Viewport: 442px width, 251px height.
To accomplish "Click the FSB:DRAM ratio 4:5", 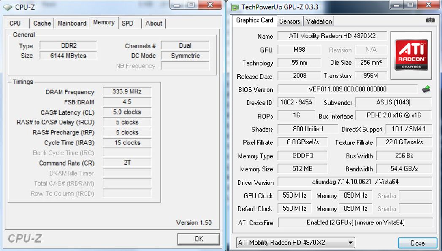I will pos(127,102).
